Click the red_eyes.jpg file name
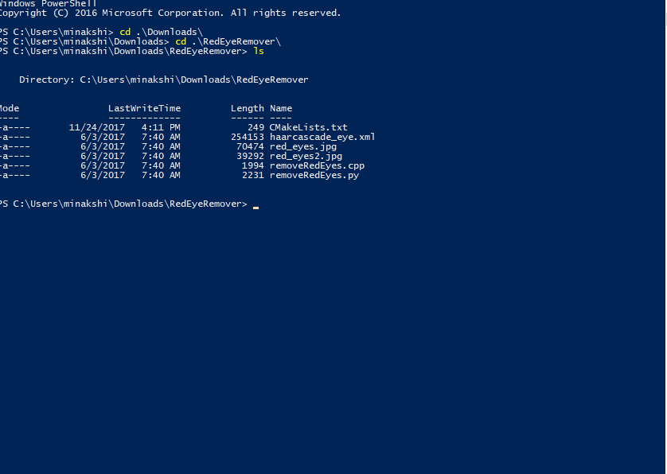 (x=303, y=146)
